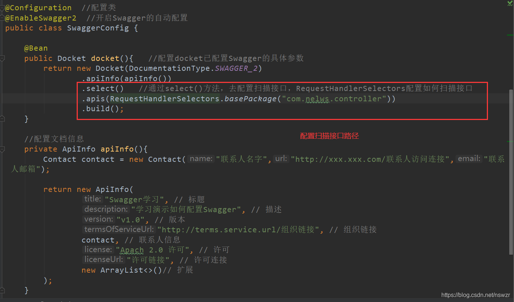Image resolution: width=514 pixels, height=302 pixels.
Task: Click new ApiInfo( constructor call
Action: [x=105, y=189]
